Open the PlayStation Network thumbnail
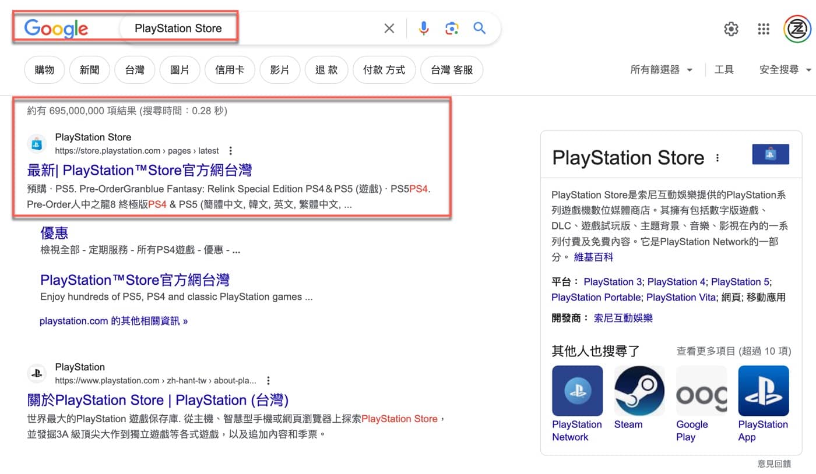Viewport: 816px width, 474px height. tap(577, 391)
